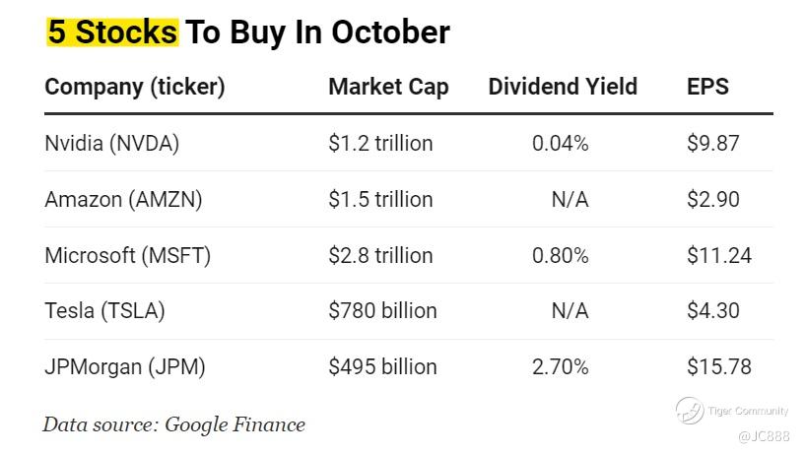Click Nvidia's $1.2 trillion market cap
Image resolution: width=805 pixels, height=455 pixels.
[x=380, y=144]
